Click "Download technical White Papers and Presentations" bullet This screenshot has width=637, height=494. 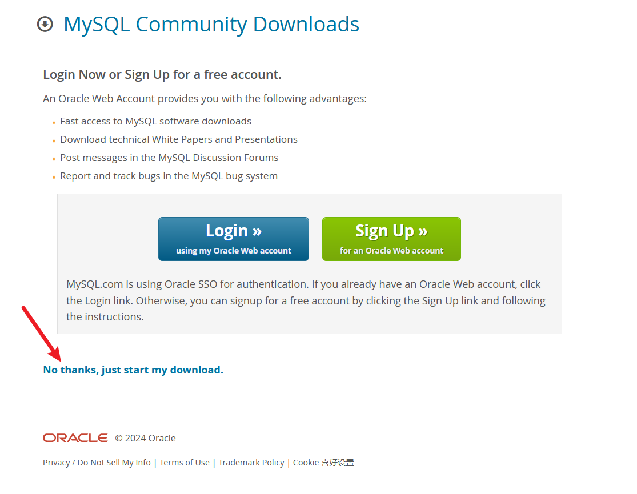click(x=179, y=140)
